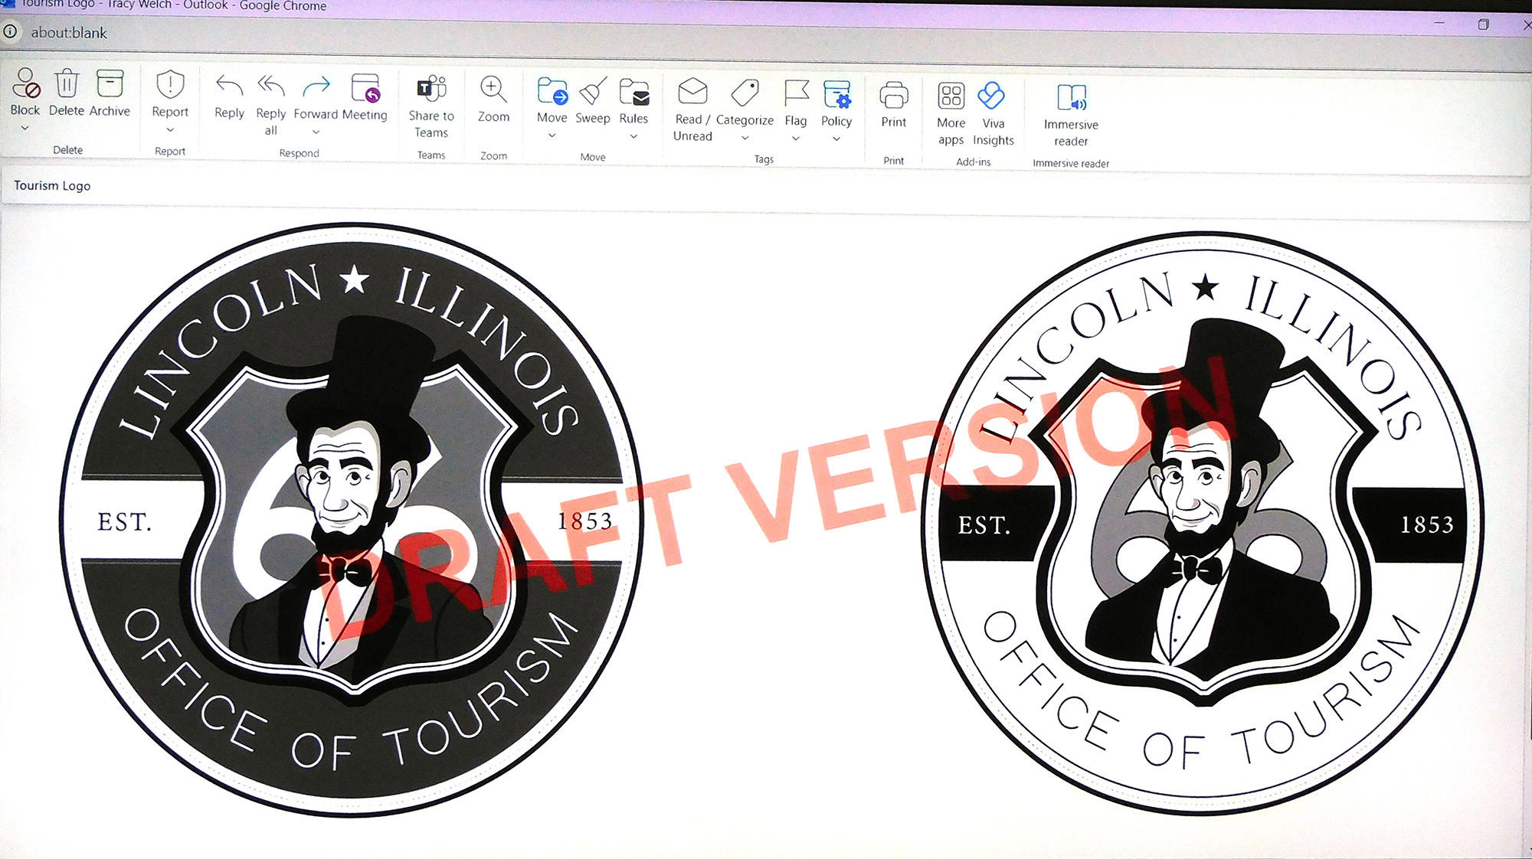Viewport: 1532px width, 859px height.
Task: Open the Report dropdown chevron
Action: tap(170, 130)
